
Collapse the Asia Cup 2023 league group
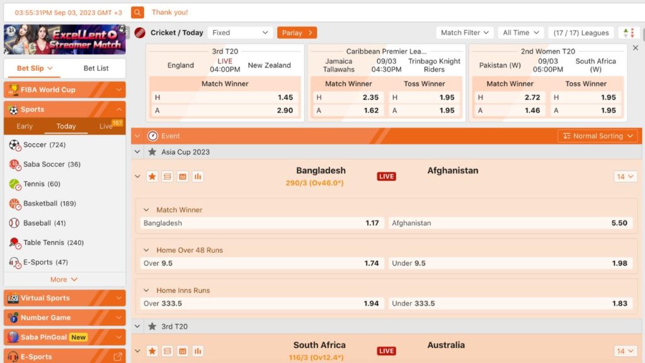[x=137, y=152]
